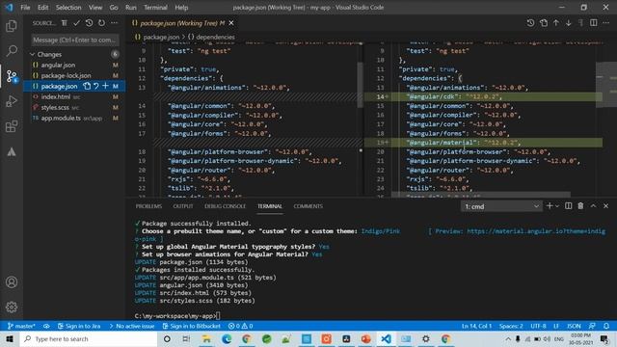The width and height of the screenshot is (617, 347).
Task: Toggle view as tree in Source Control header
Action: 65,23
